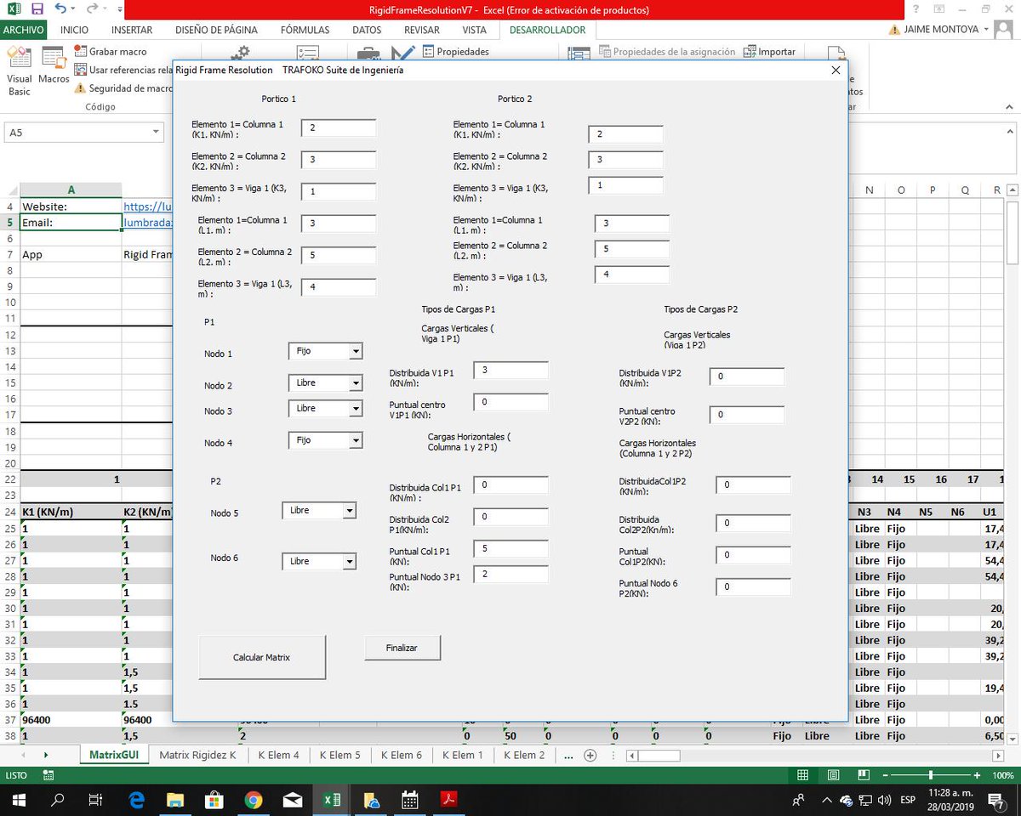The height and width of the screenshot is (816, 1021).
Task: Adjust the zoom slider handle
Action: coord(931,775)
